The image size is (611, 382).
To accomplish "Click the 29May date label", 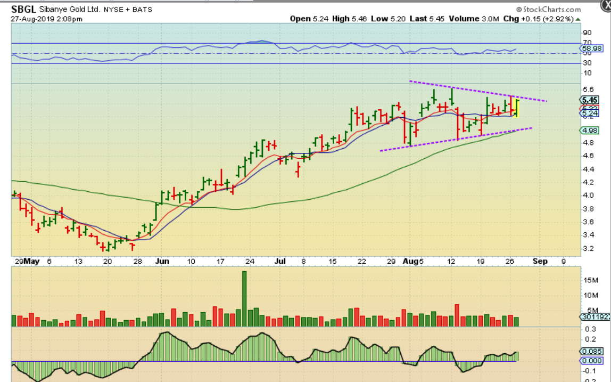I will [x=27, y=262].
